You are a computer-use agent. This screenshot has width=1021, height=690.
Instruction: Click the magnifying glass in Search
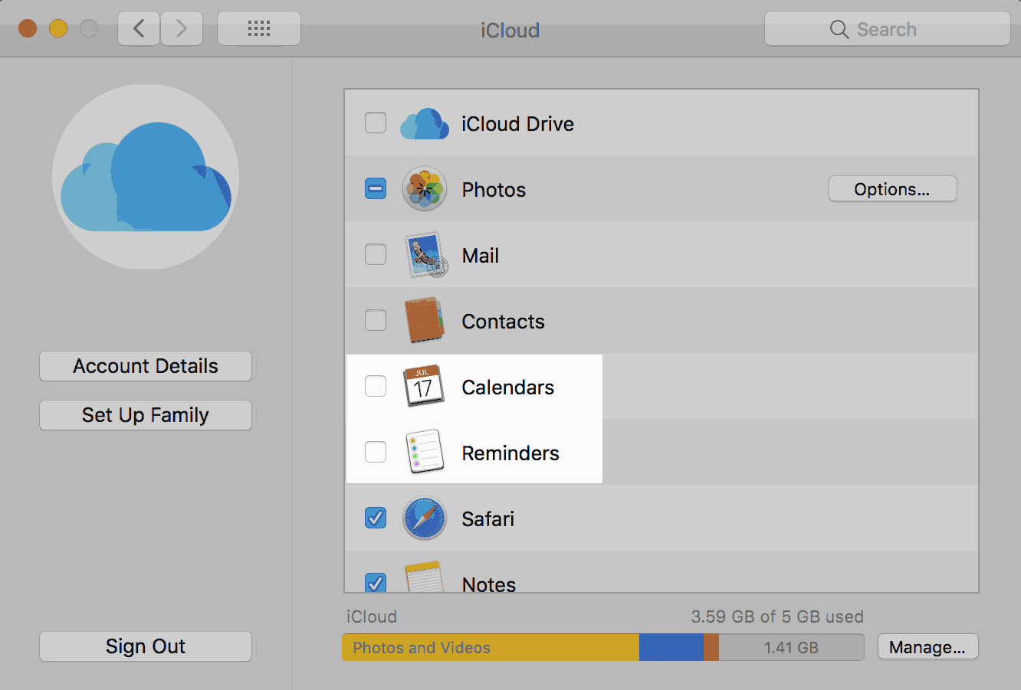[x=839, y=29]
